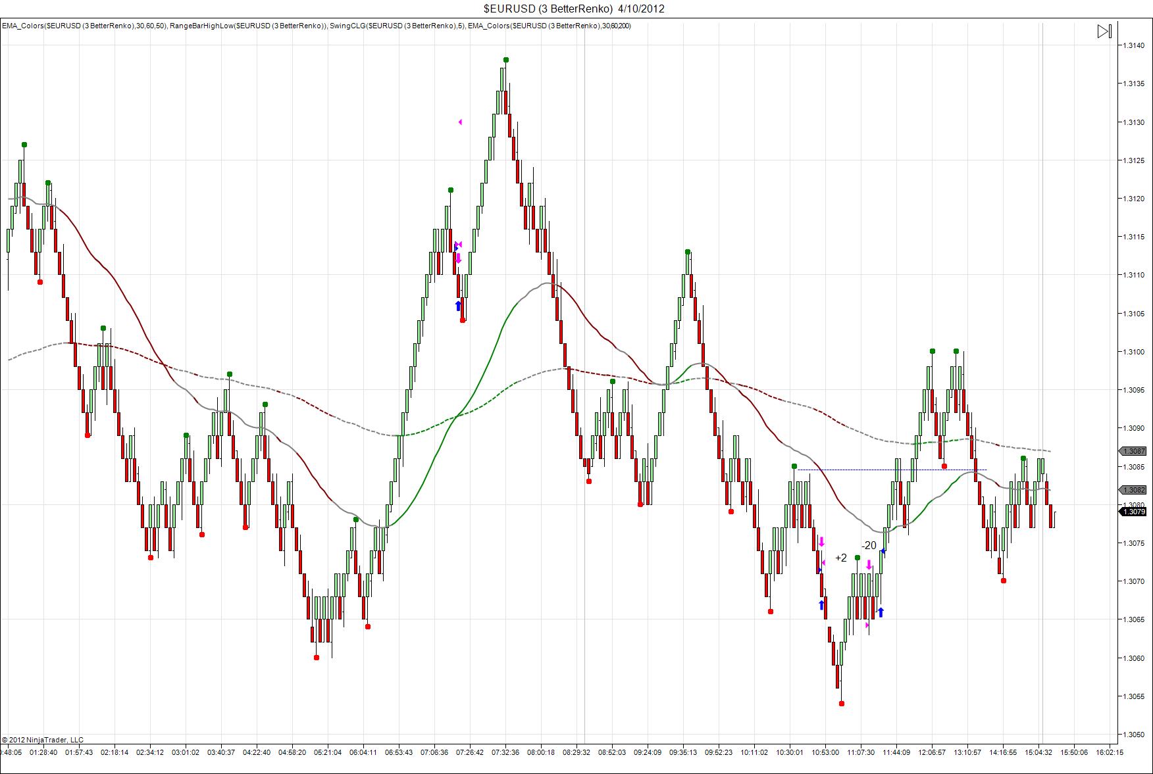Viewport: 1153px width, 774px height.
Task: Click the 1.3140 price axis label
Action: 1133,45
